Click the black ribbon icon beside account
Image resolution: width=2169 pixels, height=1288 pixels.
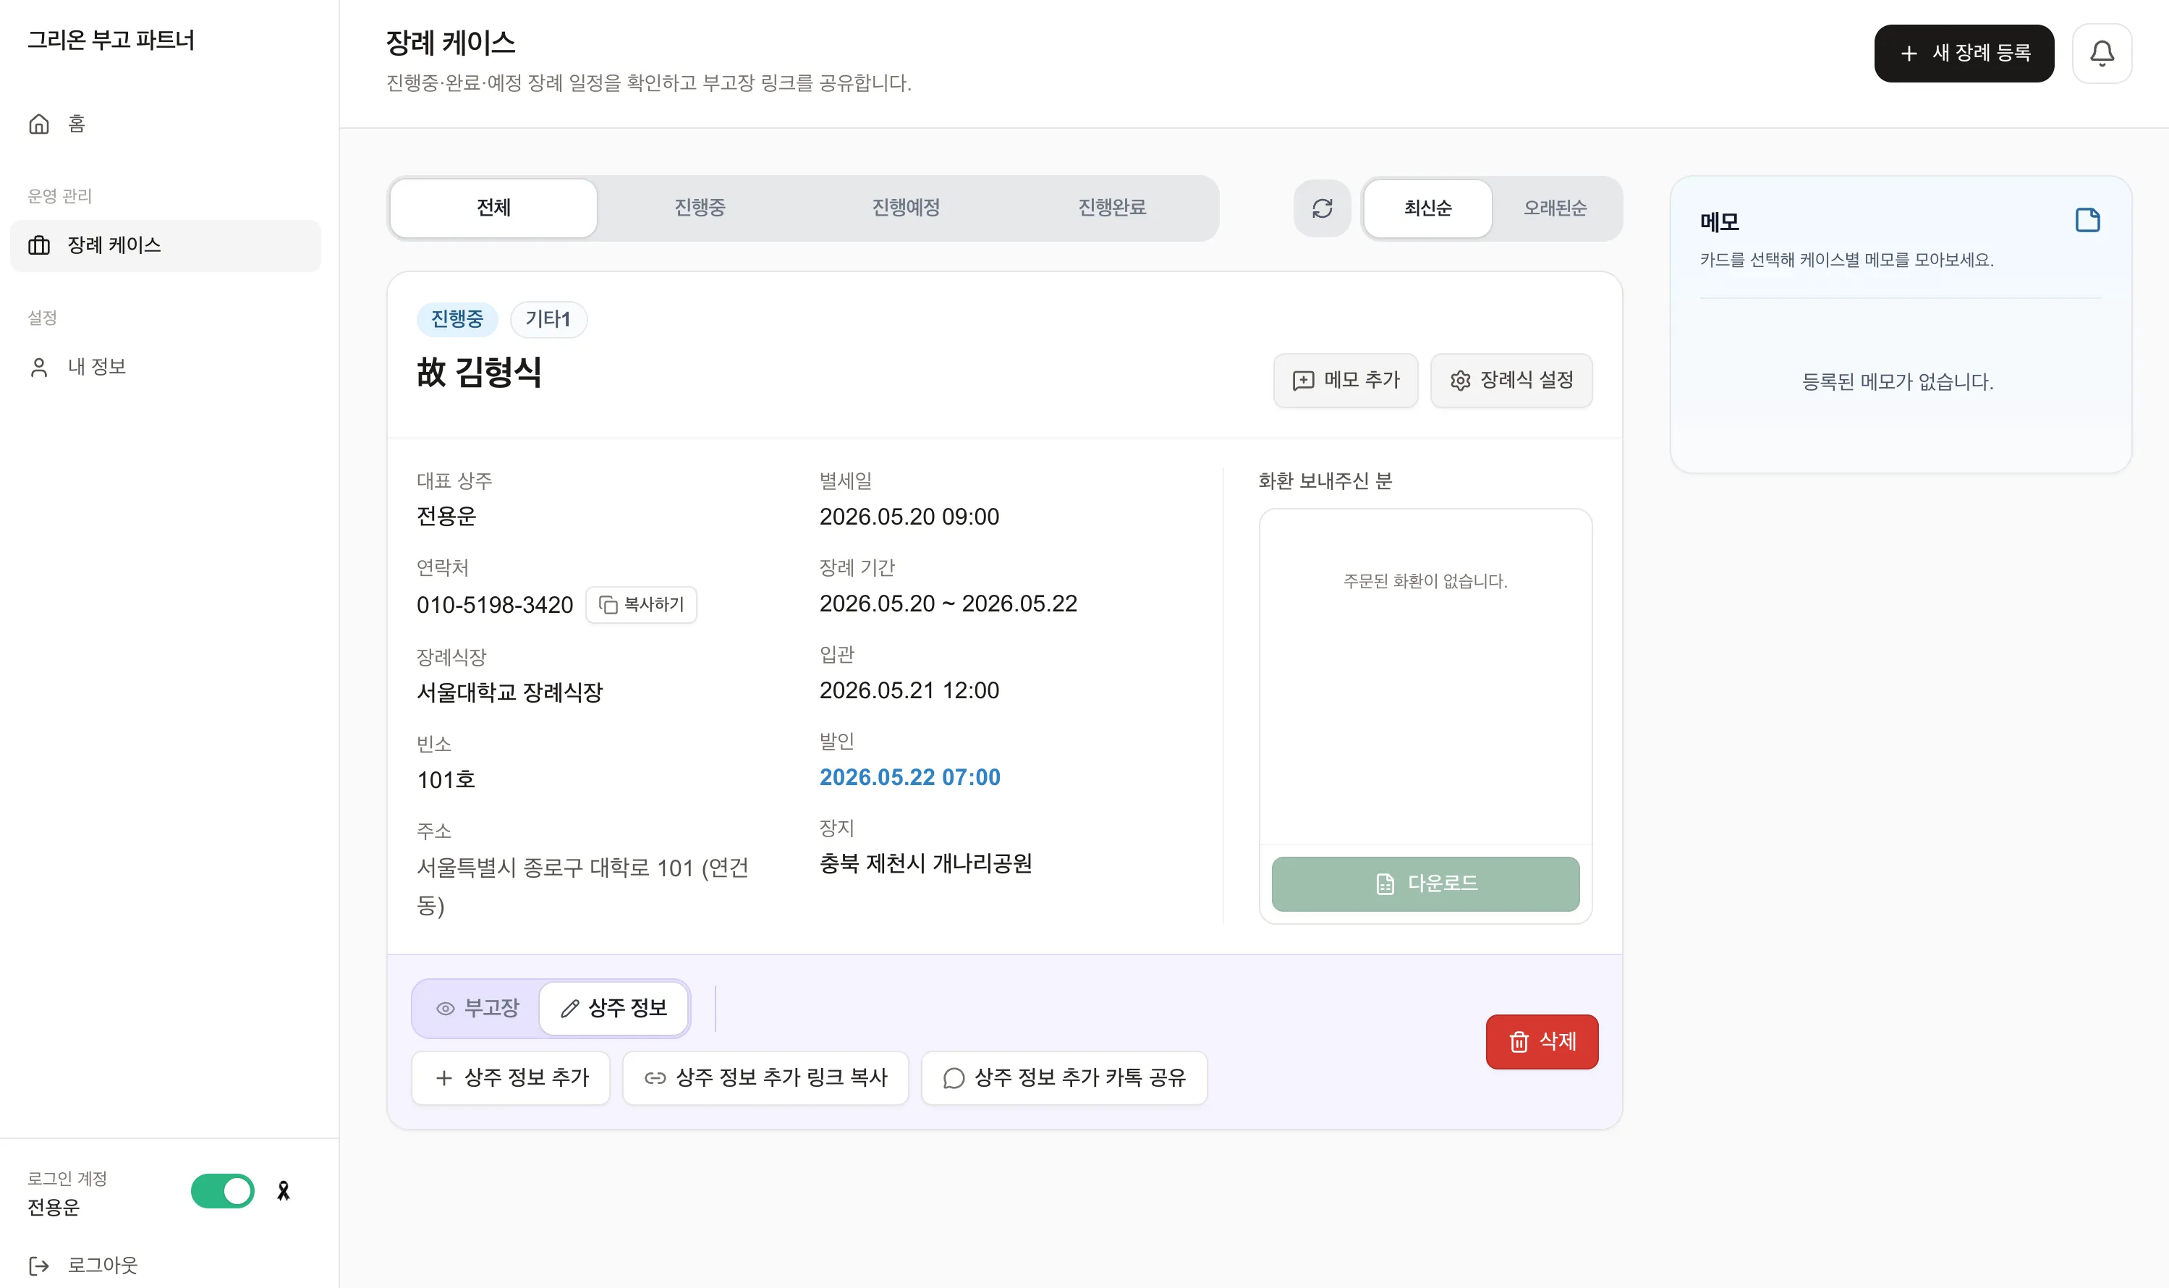283,1191
